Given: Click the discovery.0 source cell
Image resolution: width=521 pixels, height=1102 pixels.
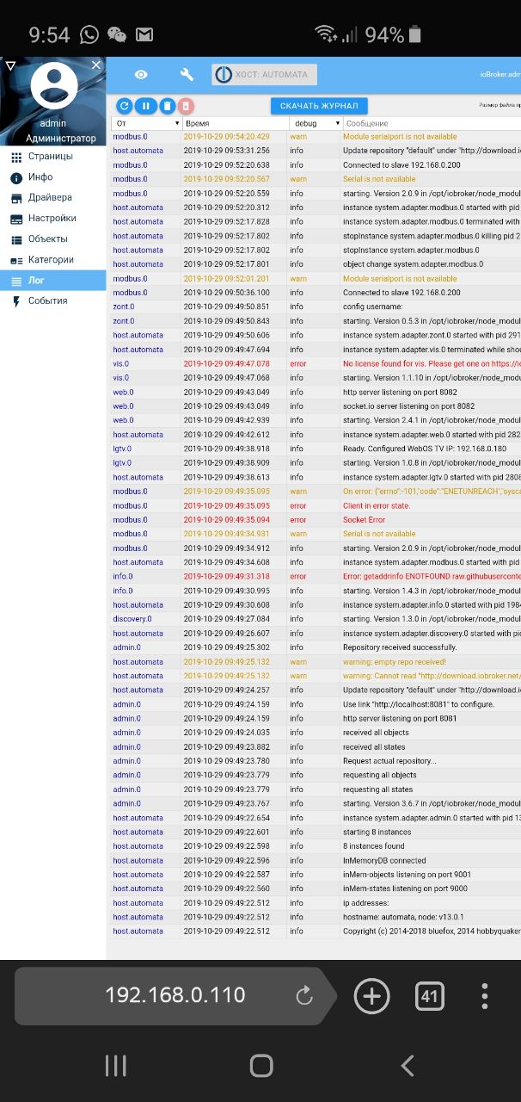Looking at the screenshot, I should click(132, 619).
